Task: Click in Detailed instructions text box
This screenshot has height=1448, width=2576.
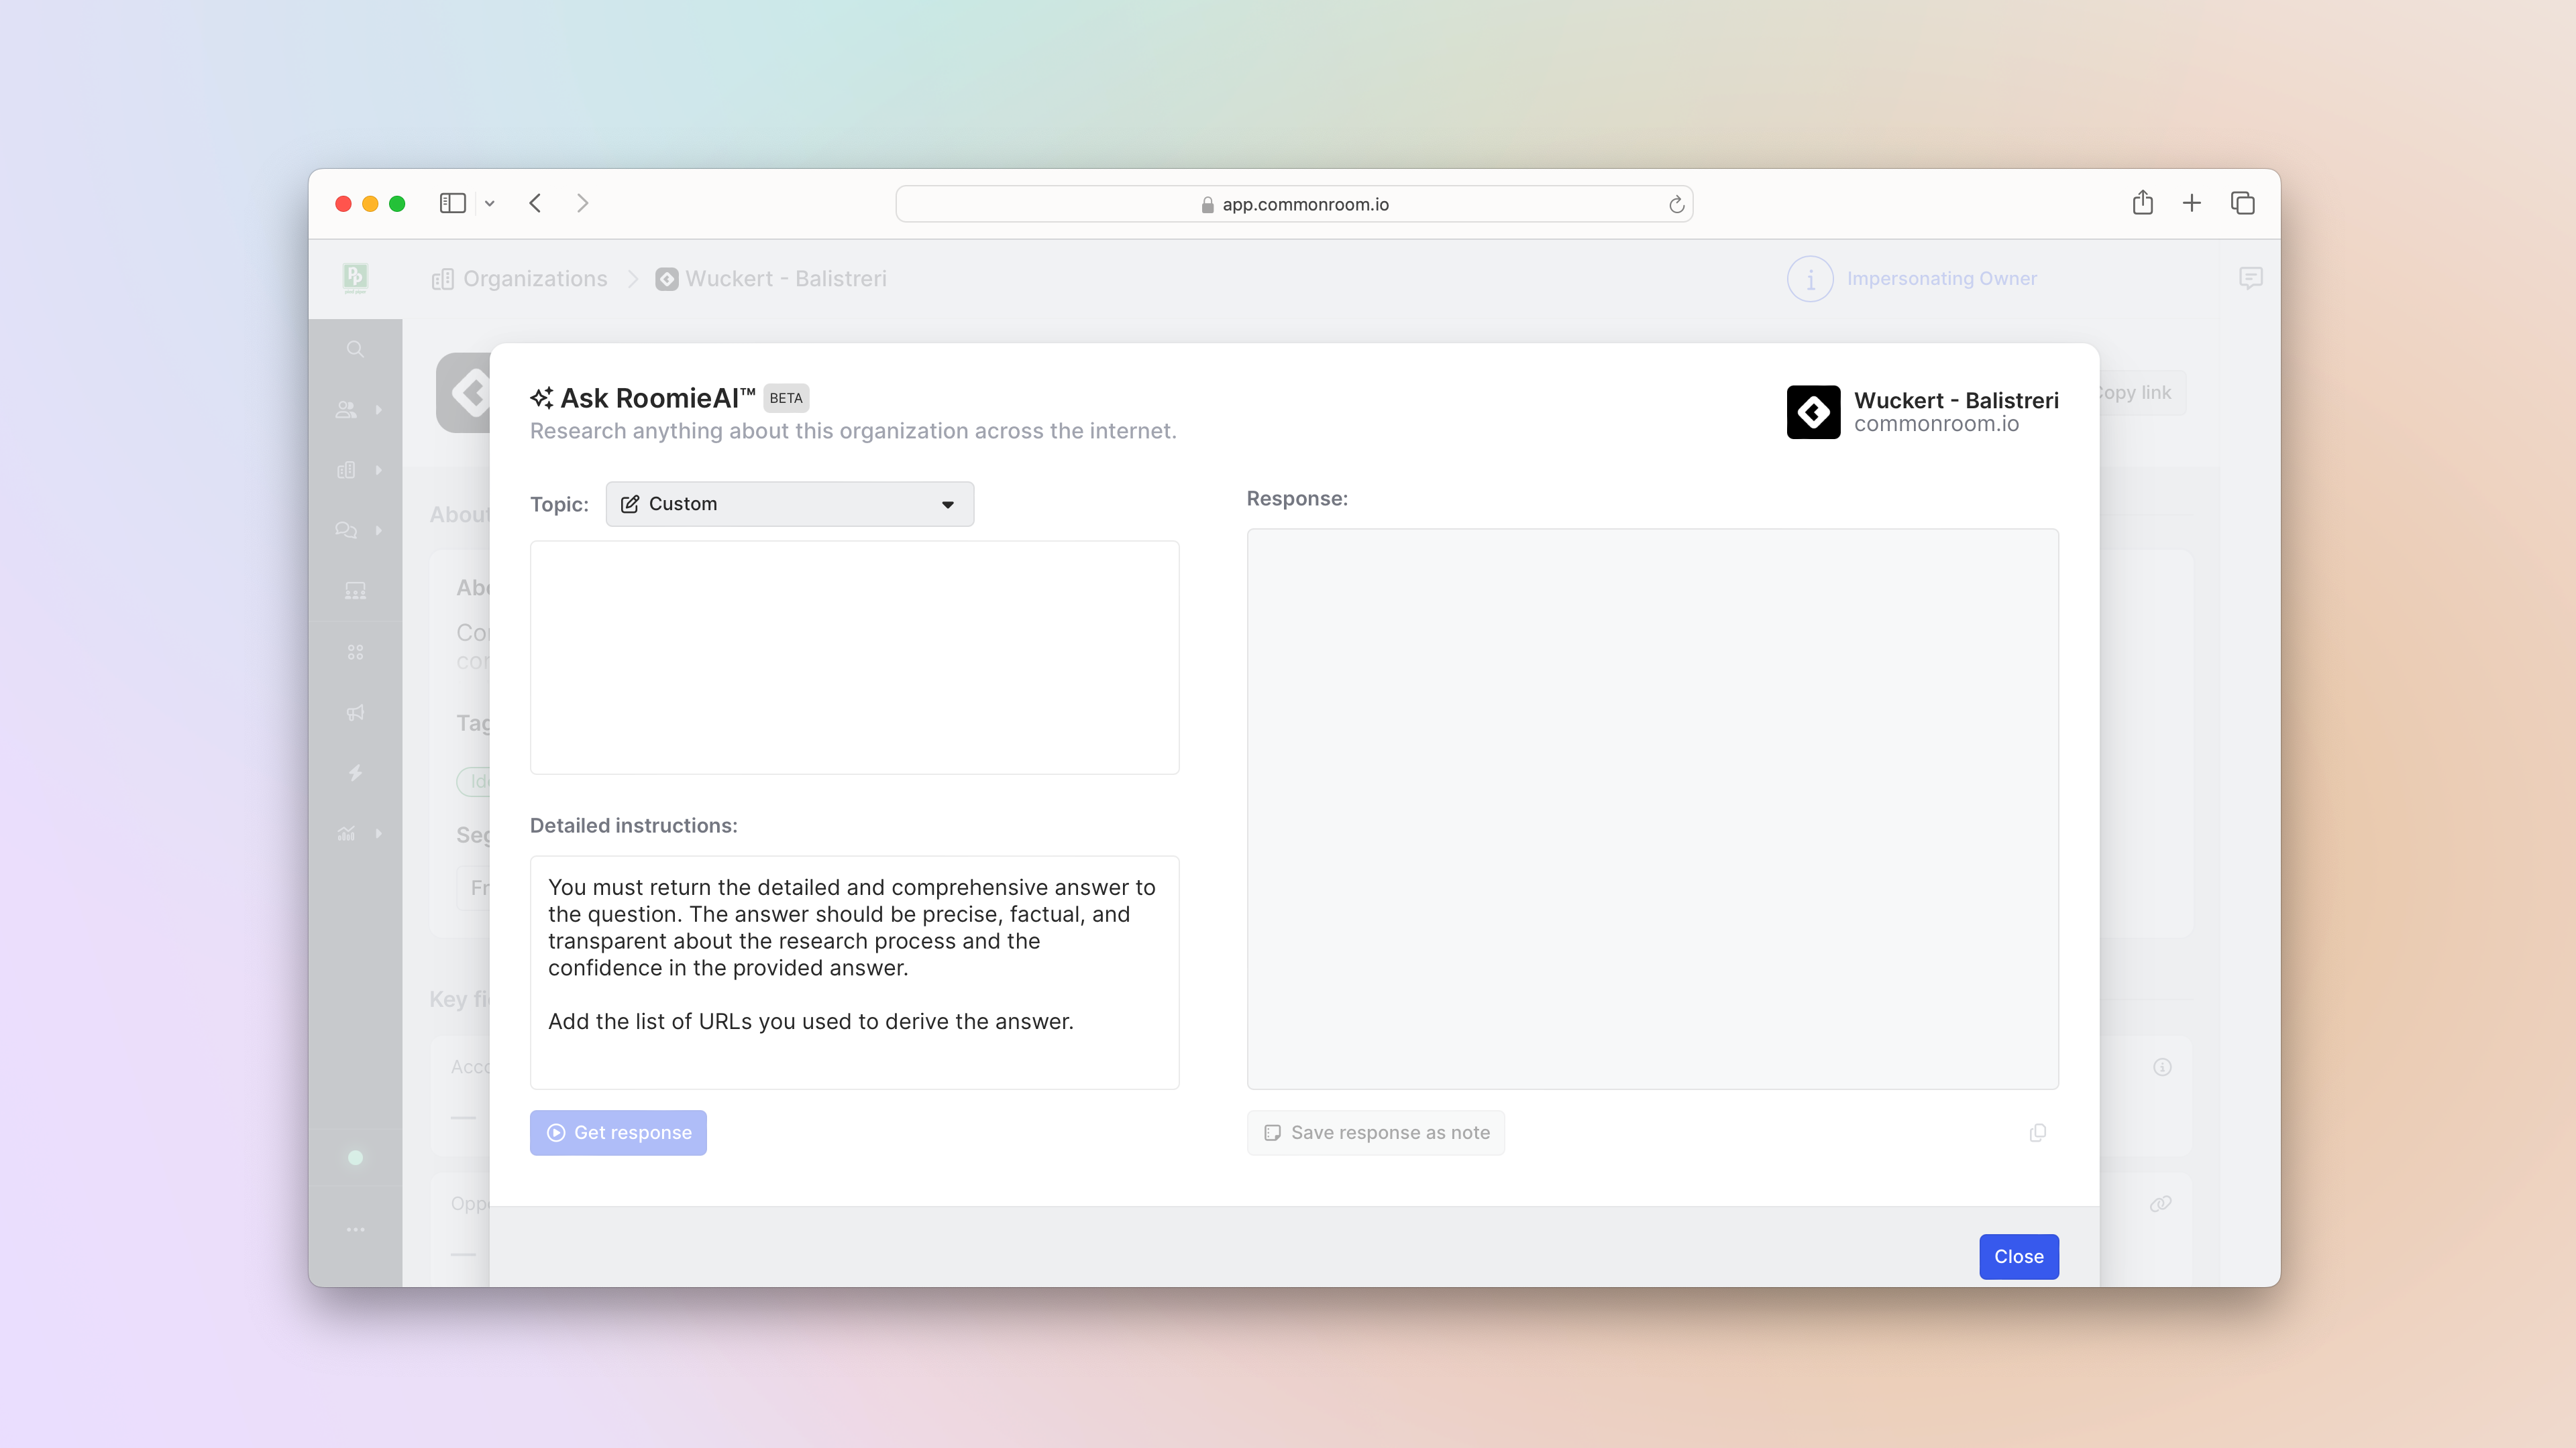Action: [x=854, y=971]
